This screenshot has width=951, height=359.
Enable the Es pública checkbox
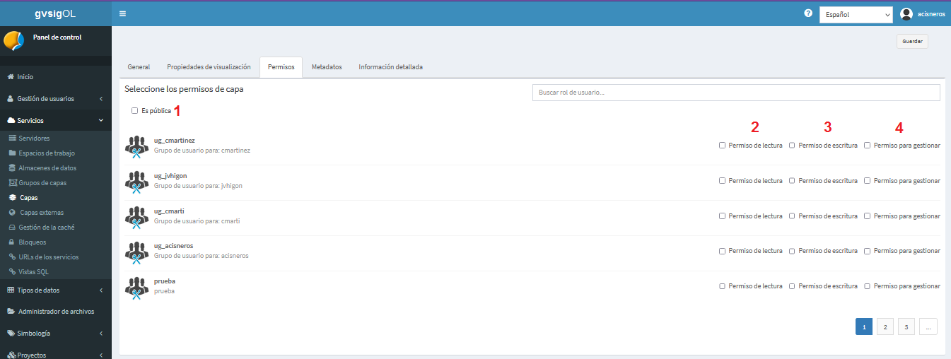[x=134, y=110]
